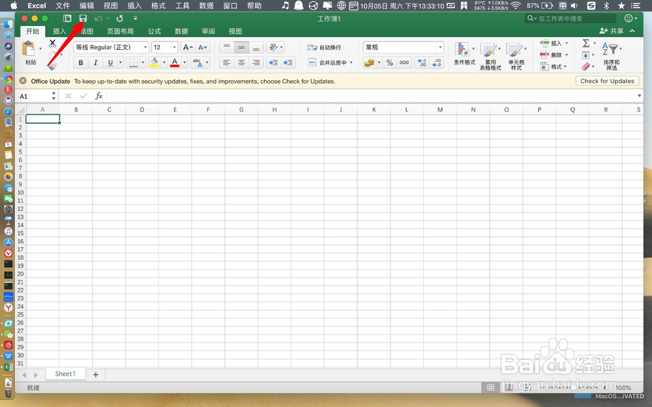Expand the Insert 插入 cells dropdown

(x=567, y=43)
